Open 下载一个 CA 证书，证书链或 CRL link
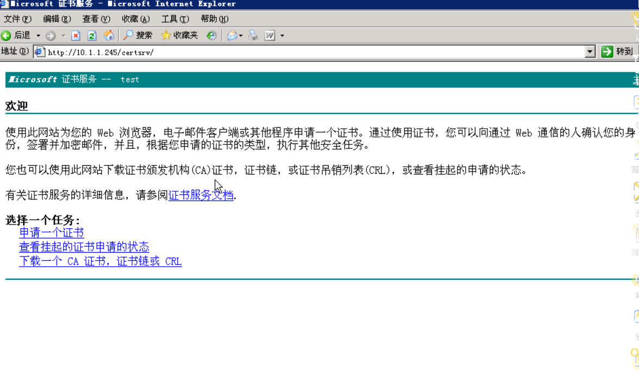Image resolution: width=639 pixels, height=375 pixels. tap(100, 261)
